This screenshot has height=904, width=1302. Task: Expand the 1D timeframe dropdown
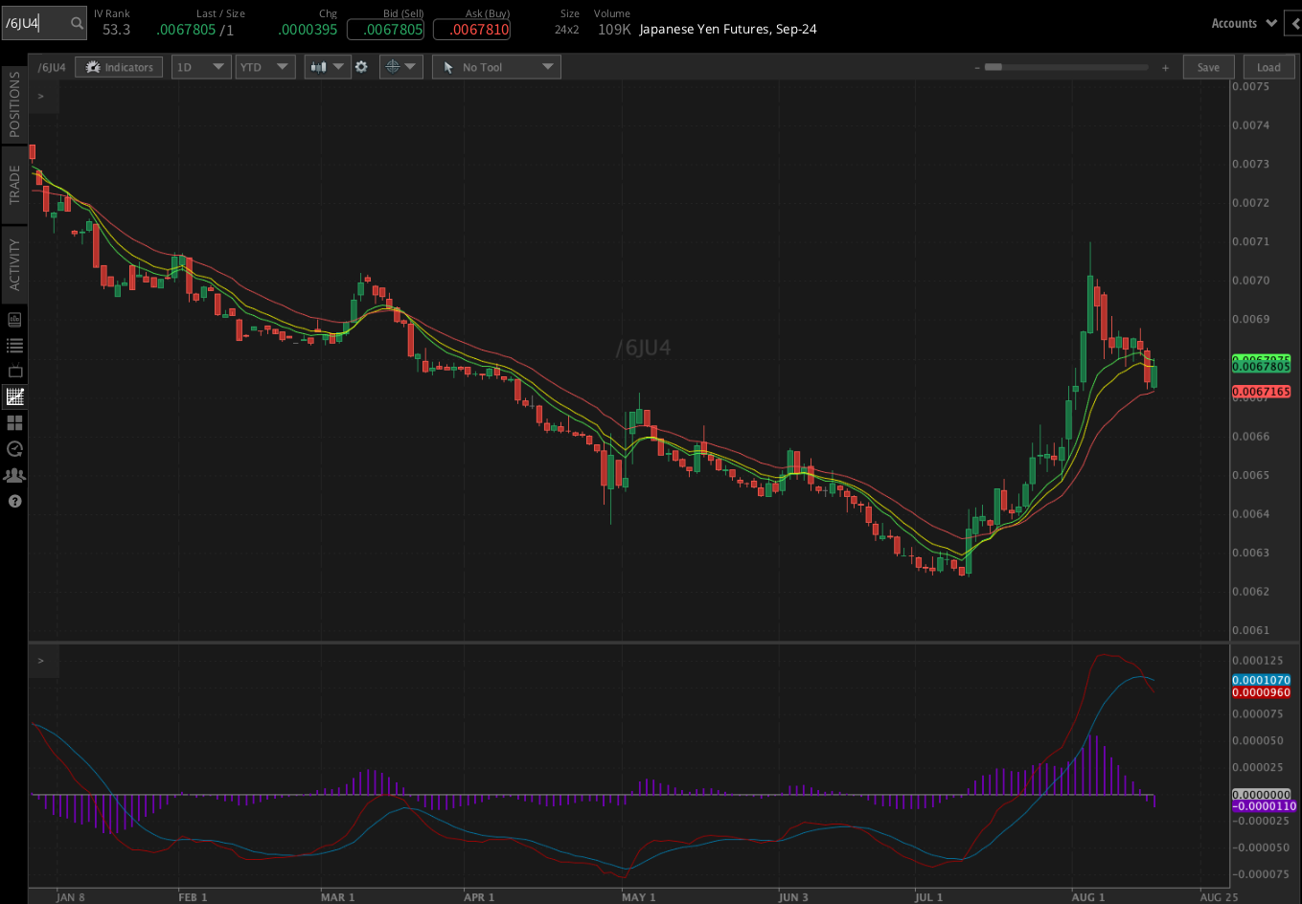pyautogui.click(x=200, y=66)
